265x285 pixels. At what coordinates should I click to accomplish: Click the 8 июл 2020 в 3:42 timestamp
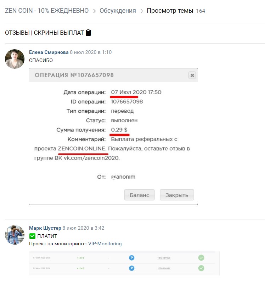click(83, 228)
